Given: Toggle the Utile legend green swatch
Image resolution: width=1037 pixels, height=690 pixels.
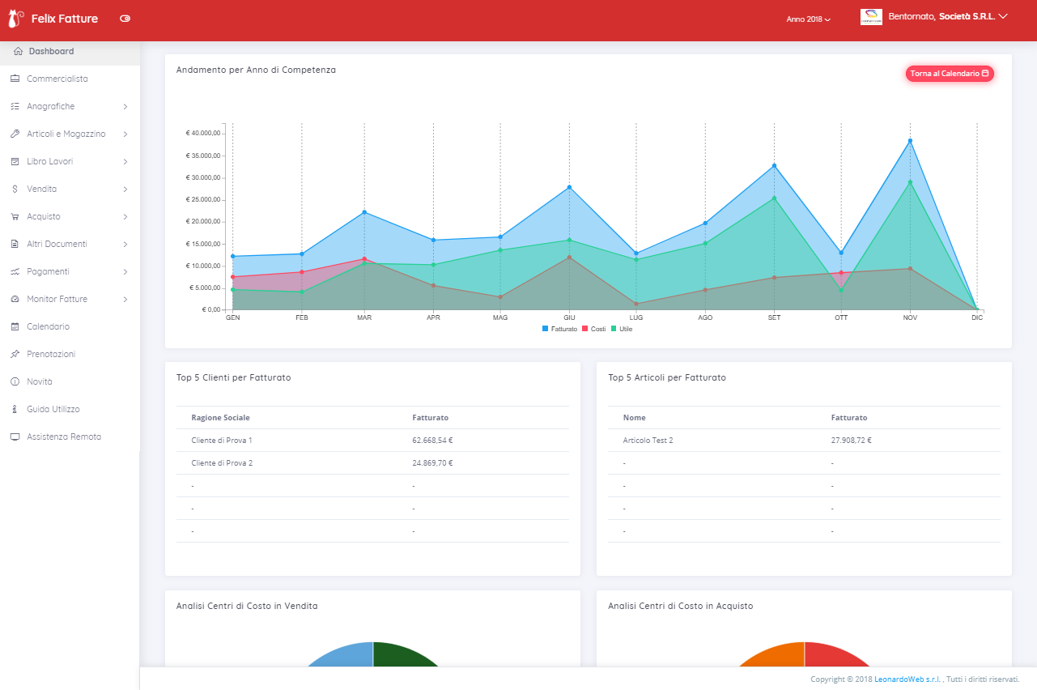Looking at the screenshot, I should pos(614,329).
